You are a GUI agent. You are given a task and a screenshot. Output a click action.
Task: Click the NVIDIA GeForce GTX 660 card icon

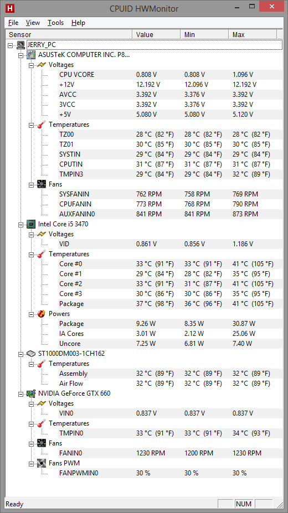[x=32, y=393]
